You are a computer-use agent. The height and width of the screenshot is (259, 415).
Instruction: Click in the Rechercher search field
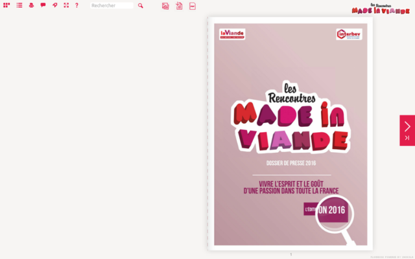click(112, 6)
